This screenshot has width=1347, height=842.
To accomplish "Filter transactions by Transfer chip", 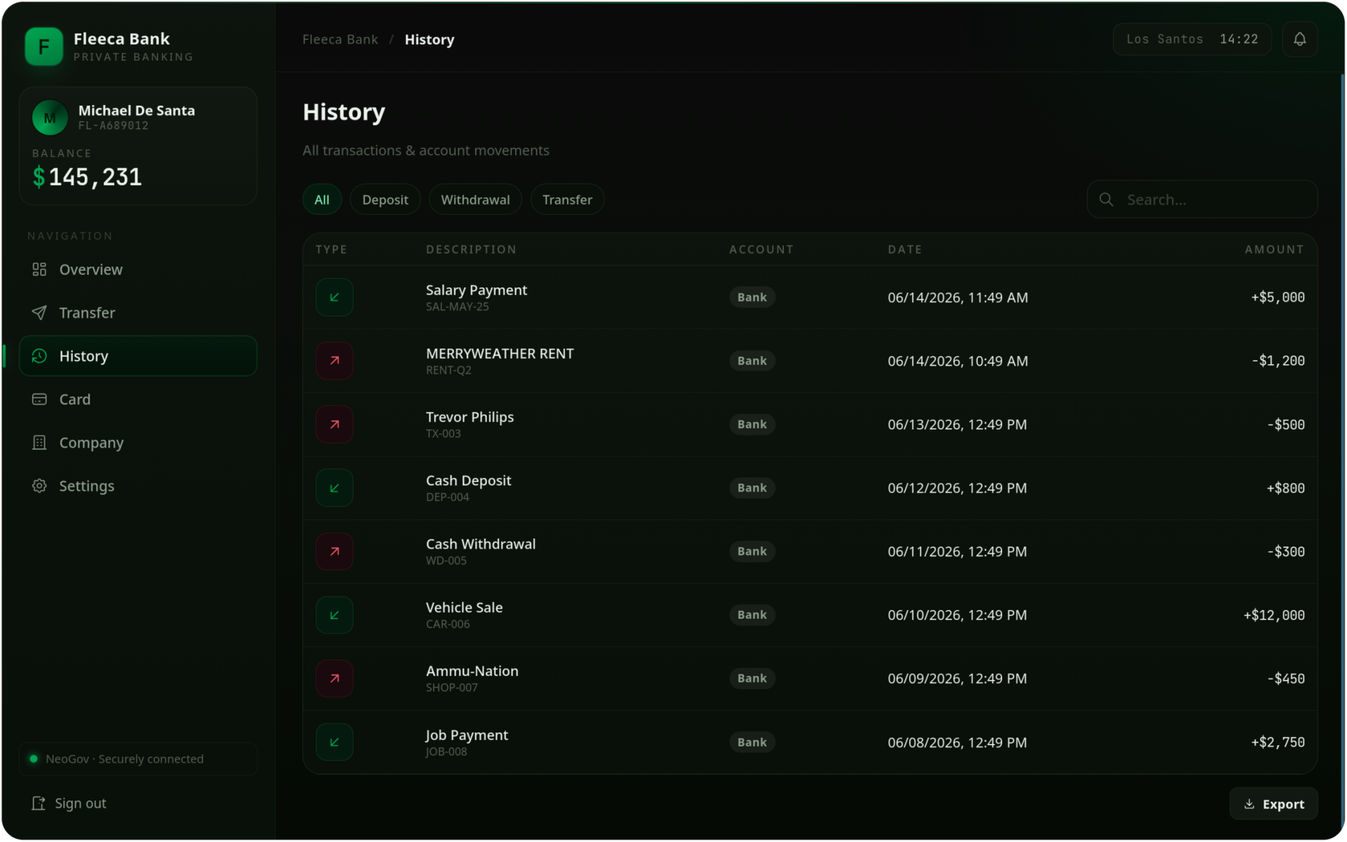I will tap(567, 199).
